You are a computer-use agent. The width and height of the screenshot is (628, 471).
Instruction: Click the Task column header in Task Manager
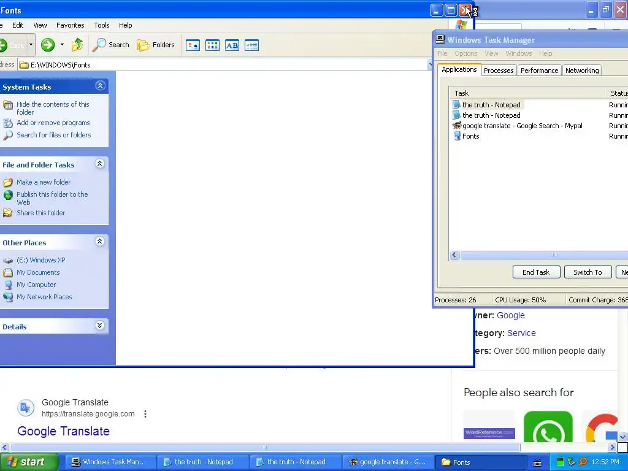[527, 93]
